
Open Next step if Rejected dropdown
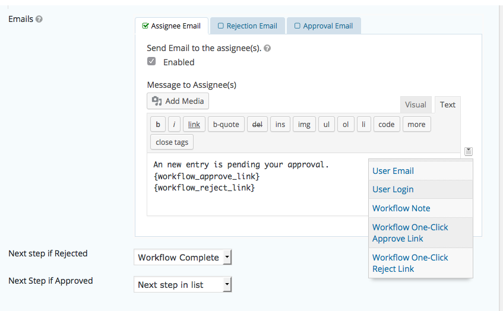(182, 257)
